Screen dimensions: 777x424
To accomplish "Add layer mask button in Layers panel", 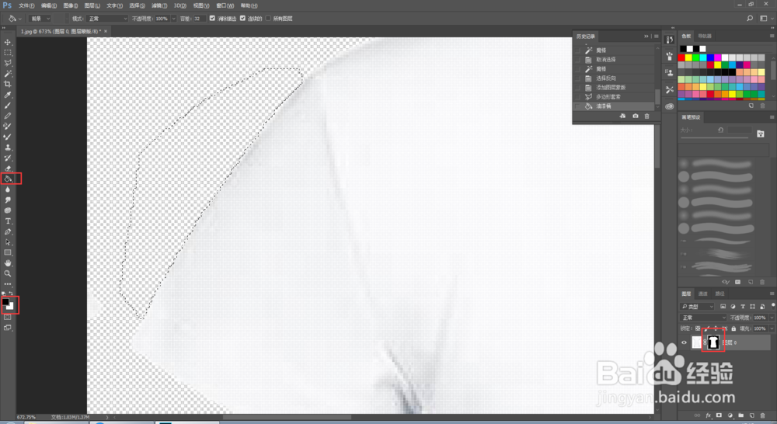I will tap(719, 415).
